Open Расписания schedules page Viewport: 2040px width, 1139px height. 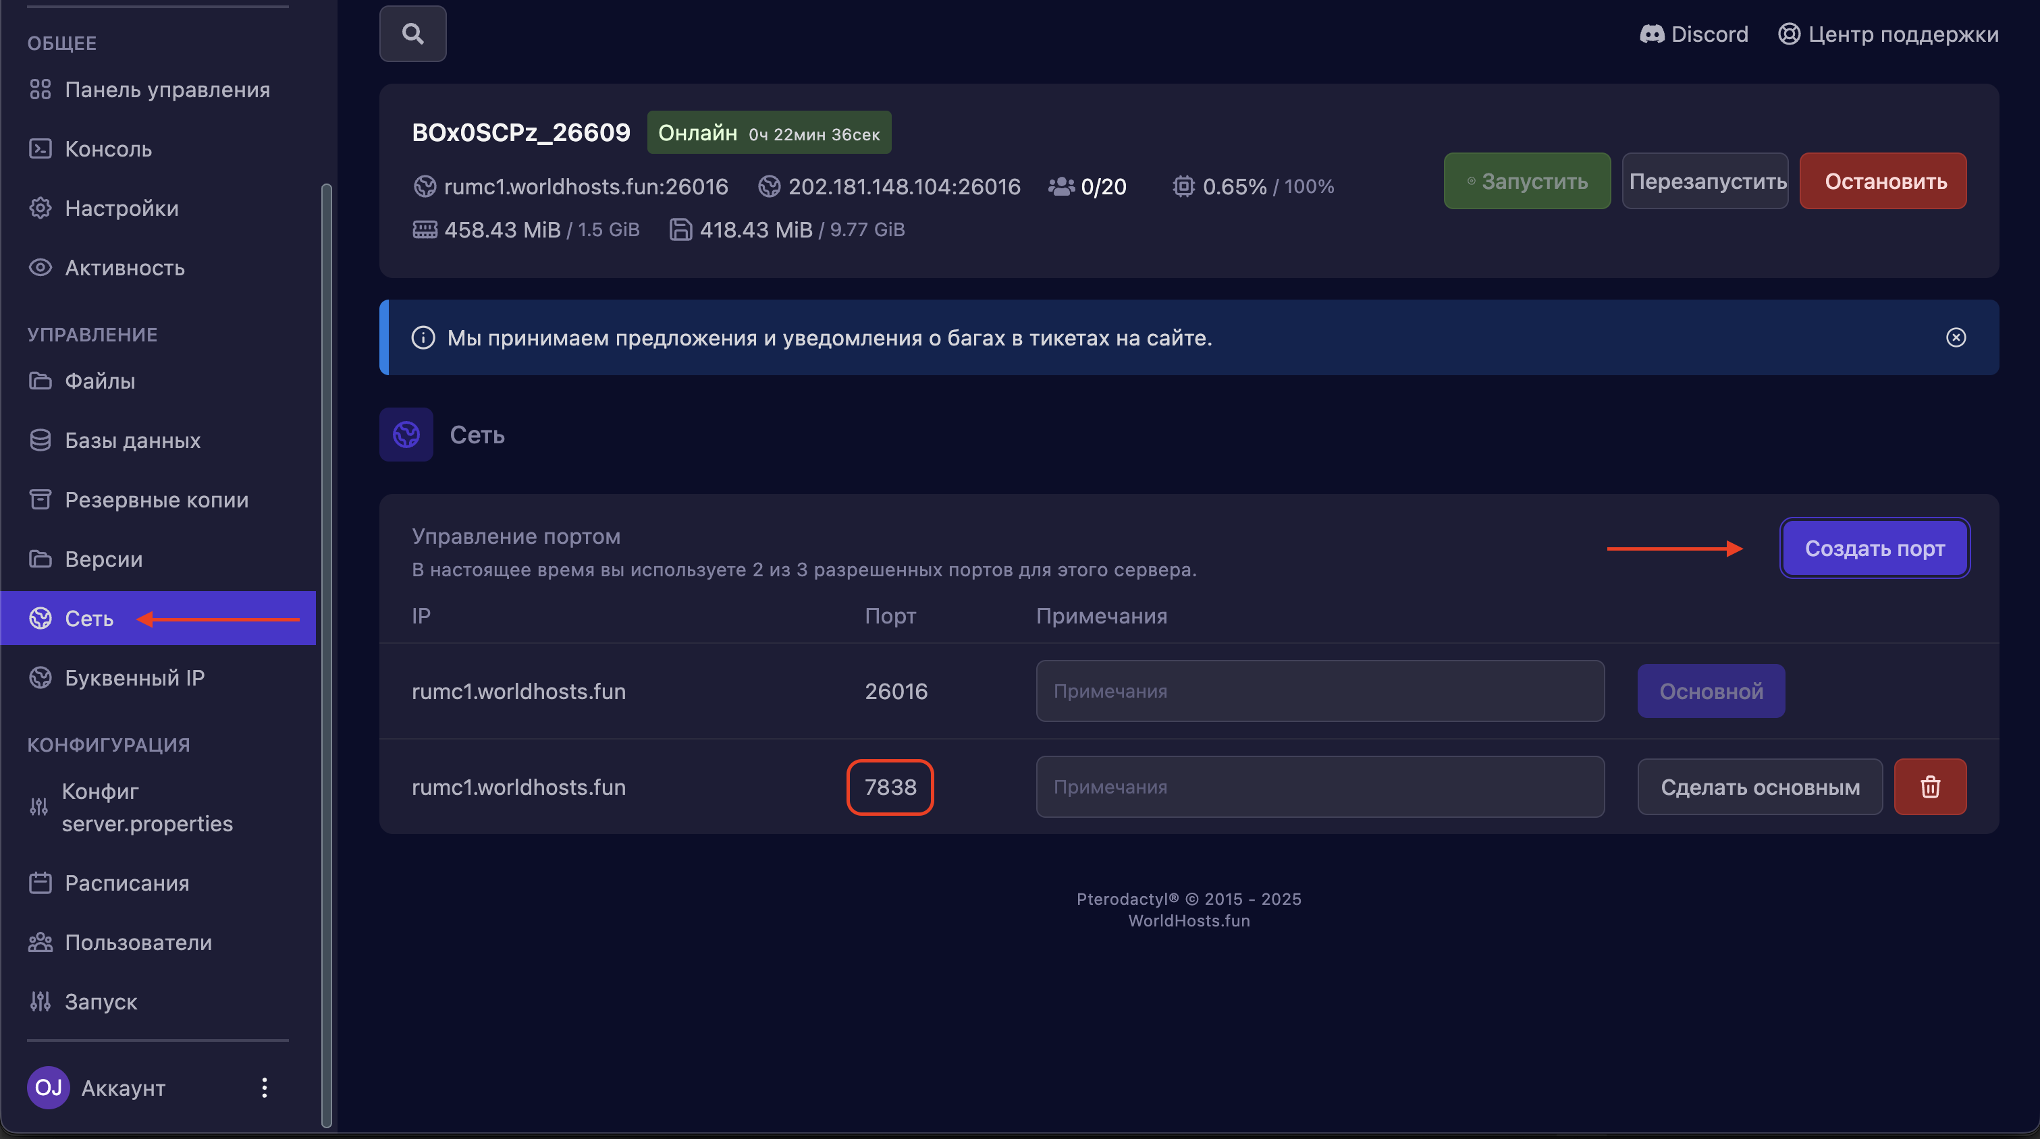pos(127,883)
